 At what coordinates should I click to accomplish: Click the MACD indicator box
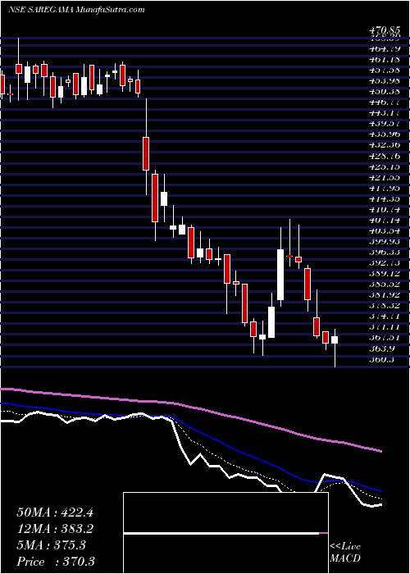point(225,533)
